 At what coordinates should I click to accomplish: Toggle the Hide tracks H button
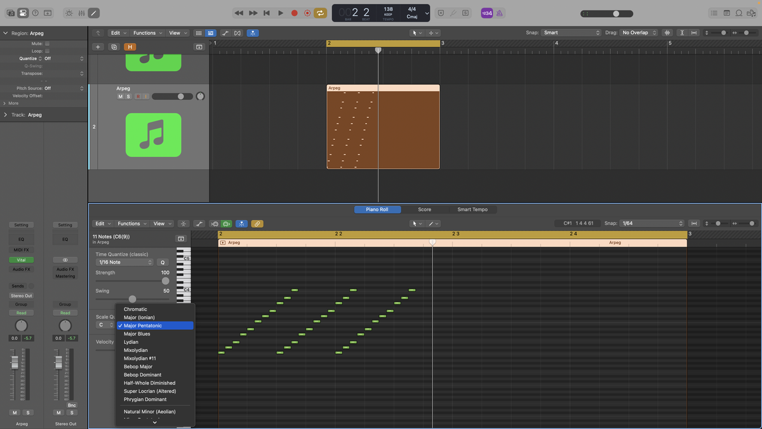coord(130,47)
